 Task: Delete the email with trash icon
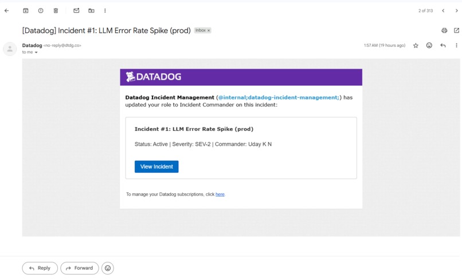coord(56,11)
